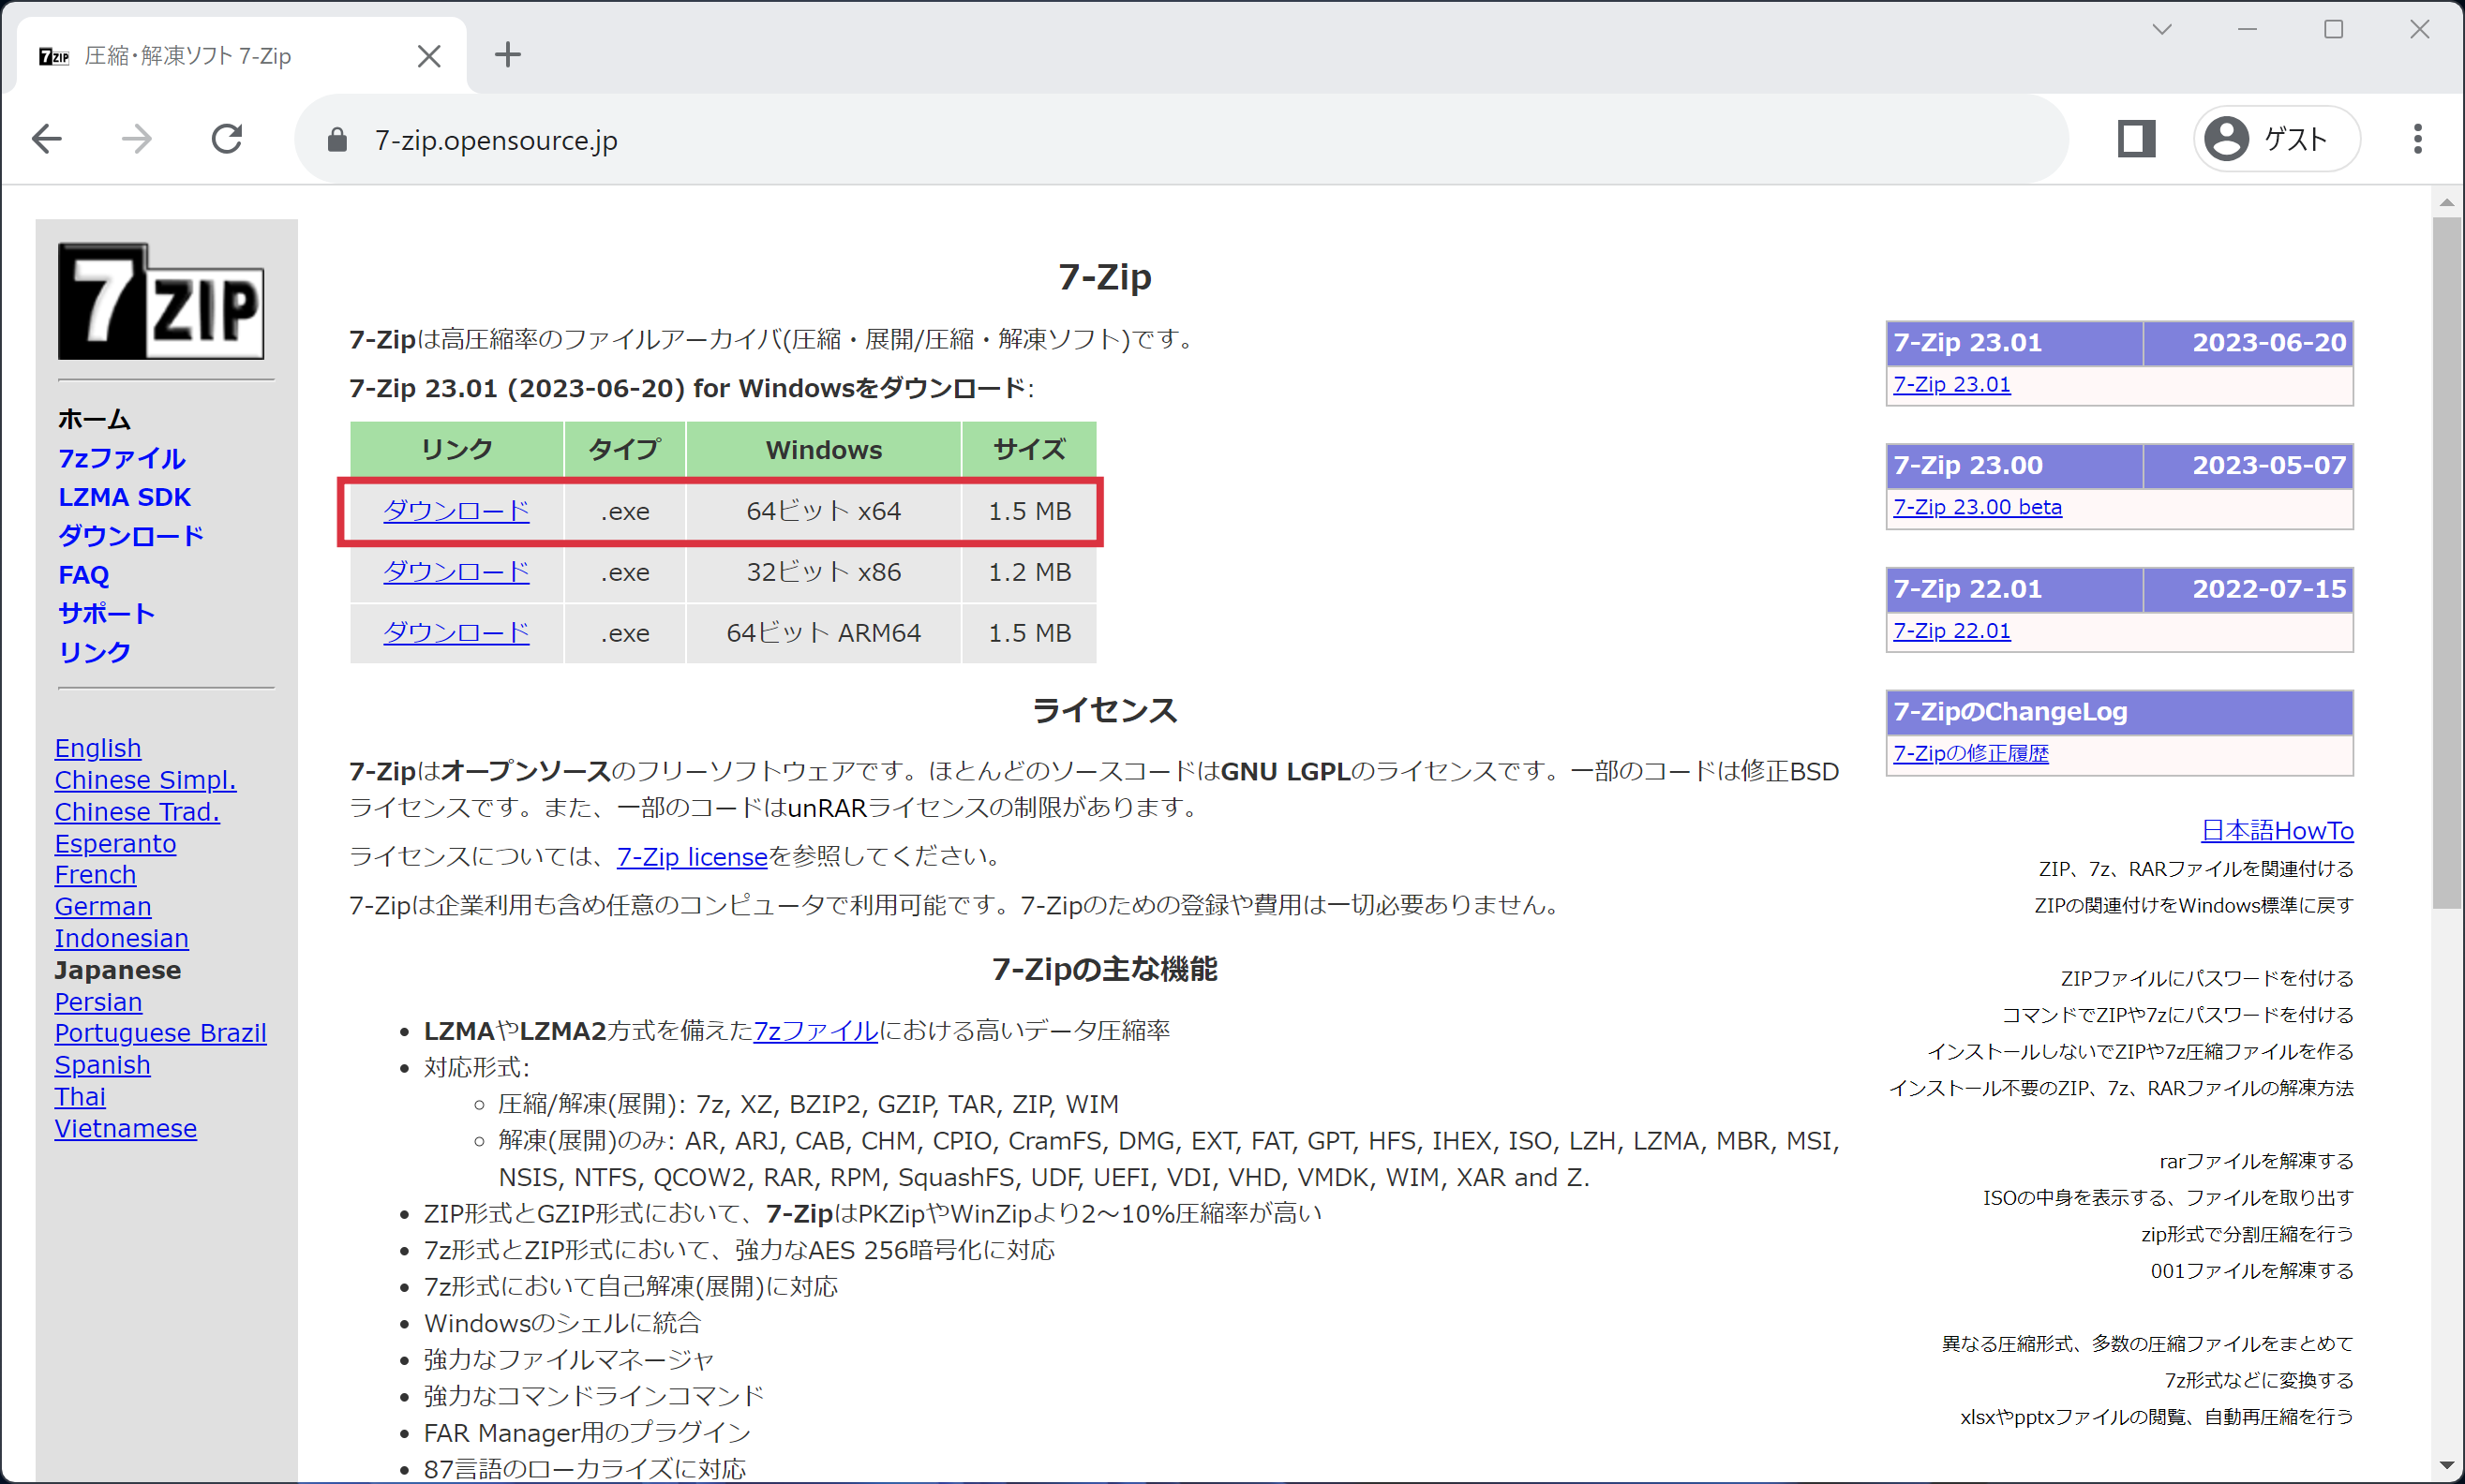Click the 7-Zip logo image
The image size is (2465, 1484).
pos(161,301)
